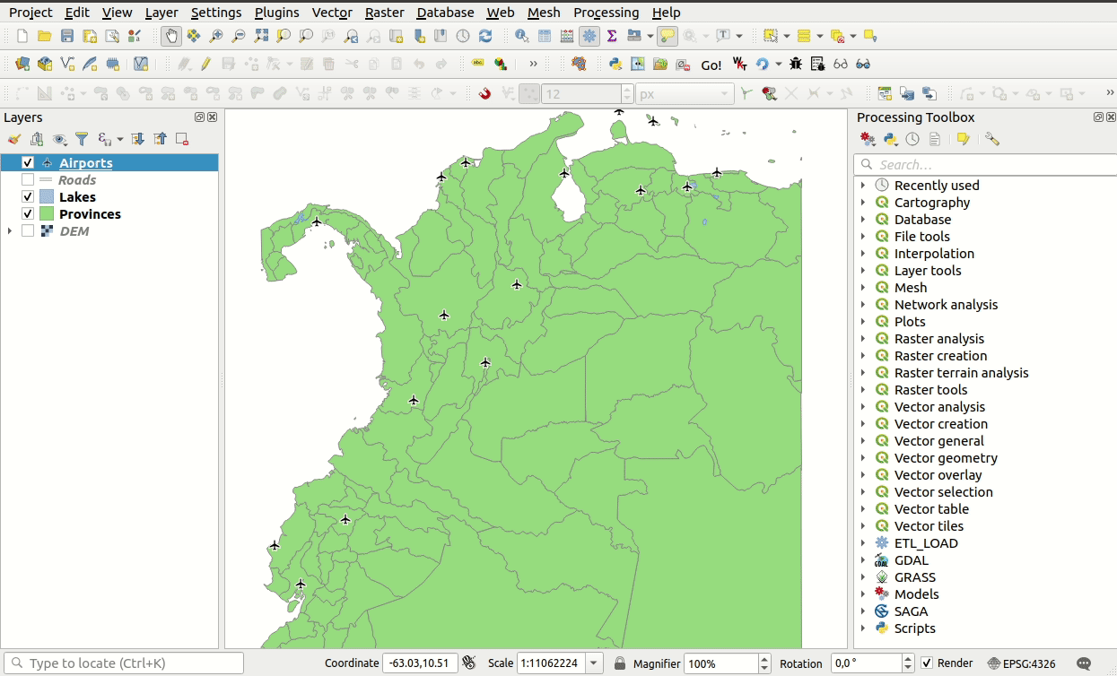Open the Scale dropdown in status bar
1117x676 pixels.
click(x=594, y=663)
